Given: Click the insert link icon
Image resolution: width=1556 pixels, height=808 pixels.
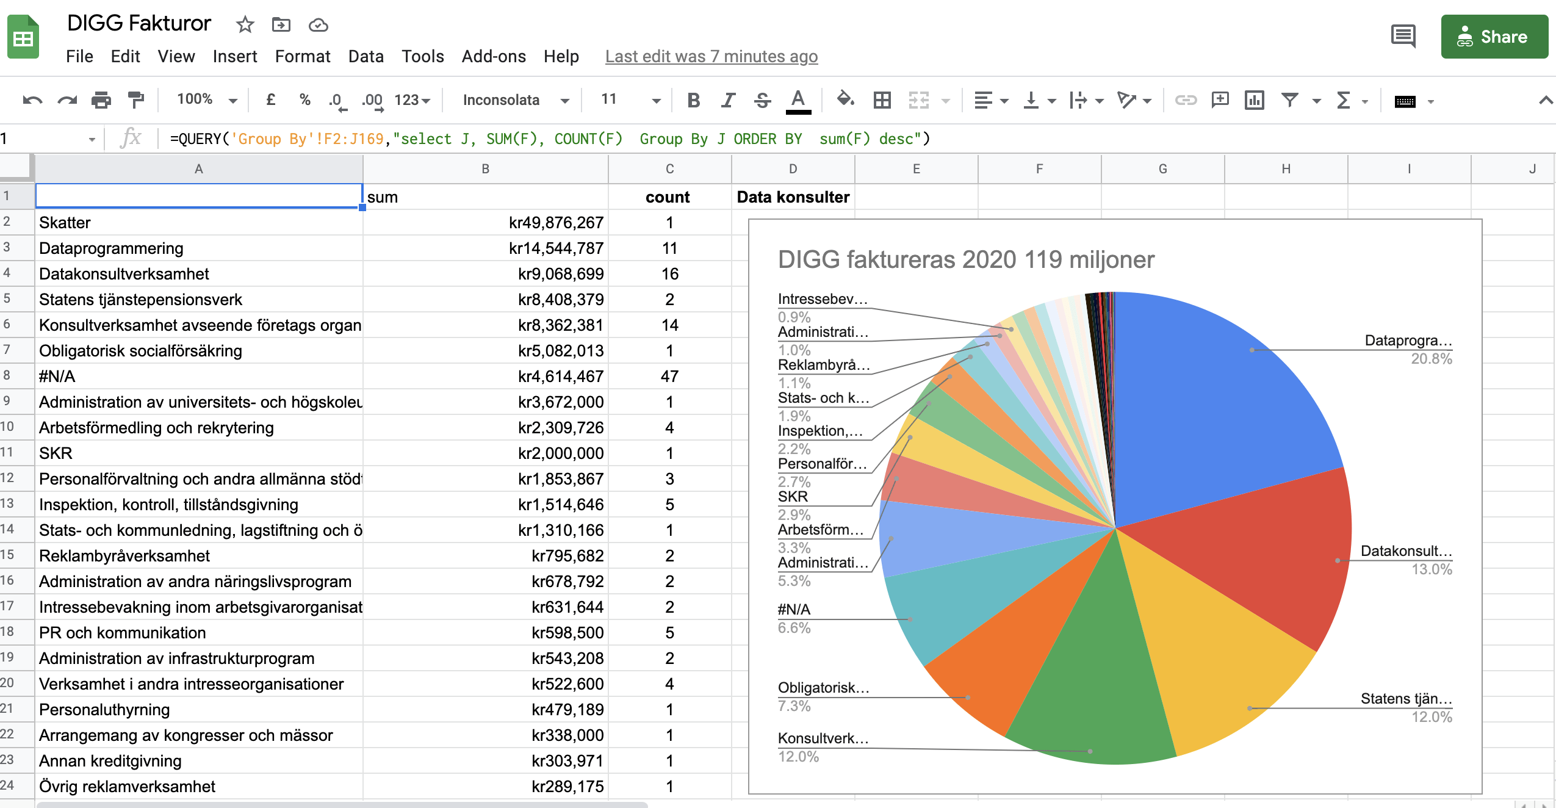Looking at the screenshot, I should [1186, 100].
